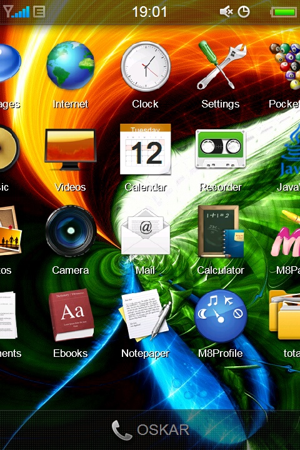Tap the Ebooks label text

coord(71,353)
